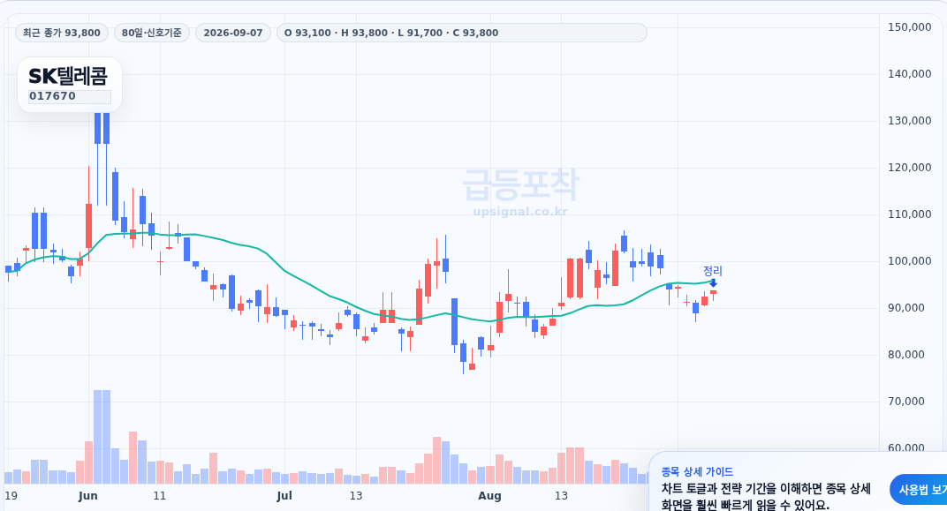947x511 pixels.
Task: Click the 150,000 price axis label
Action: (909, 26)
